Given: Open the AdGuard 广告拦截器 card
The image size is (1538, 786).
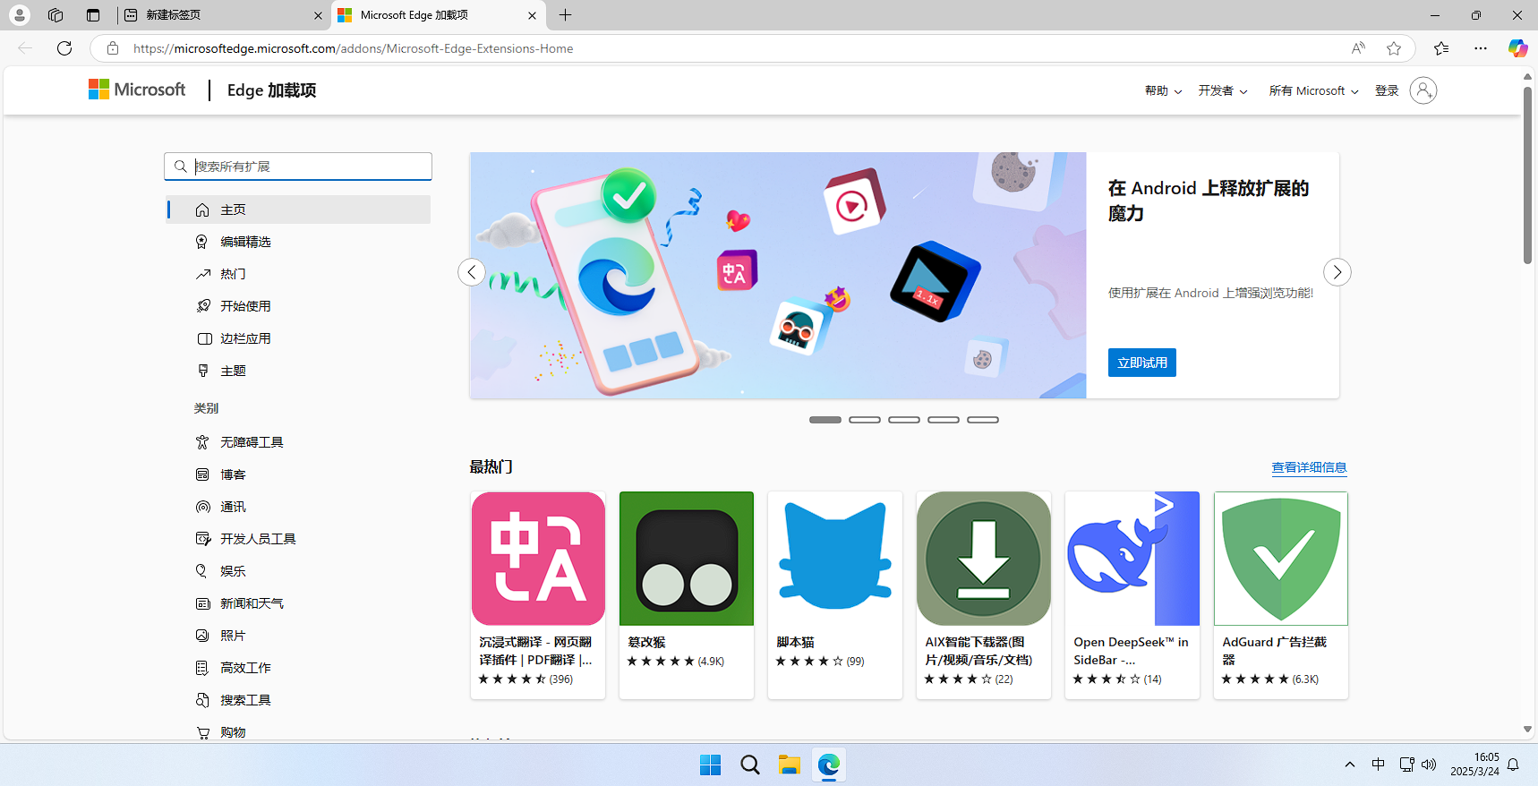Looking at the screenshot, I should click(1281, 595).
